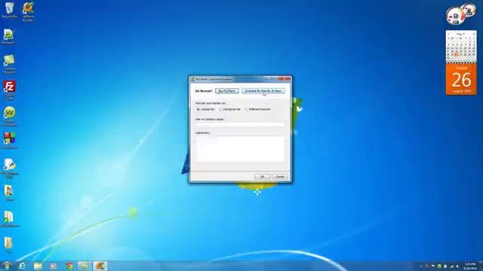This screenshot has width=483, height=271.
Task: Cancel the PyCharm License Activation dialog
Action: [x=280, y=177]
